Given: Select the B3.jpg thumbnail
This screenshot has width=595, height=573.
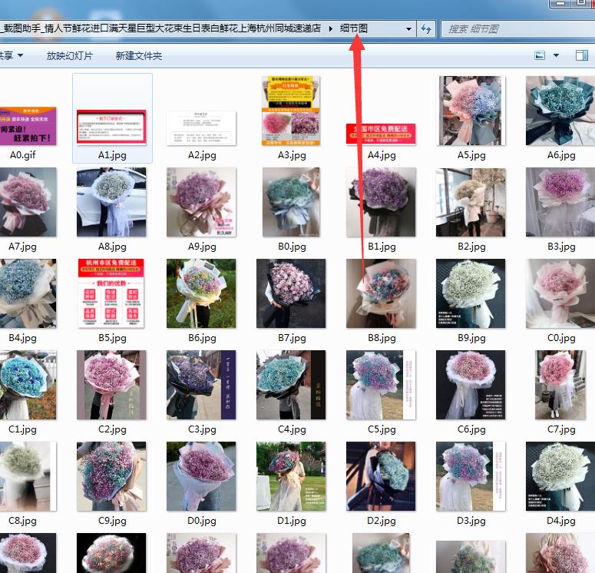Looking at the screenshot, I should coord(560,202).
